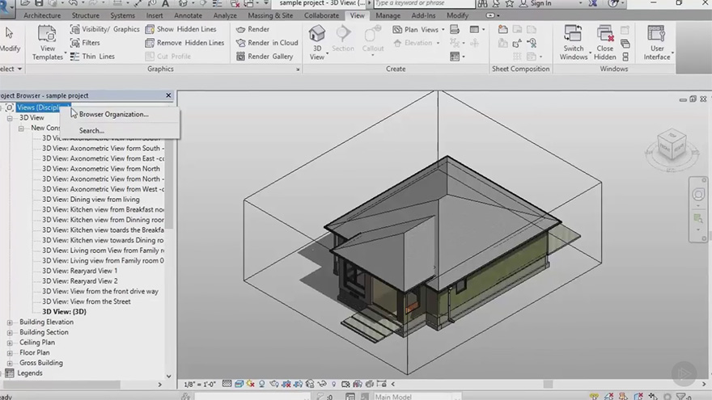Open the Structure ribbon tab
The height and width of the screenshot is (400, 712).
(86, 15)
